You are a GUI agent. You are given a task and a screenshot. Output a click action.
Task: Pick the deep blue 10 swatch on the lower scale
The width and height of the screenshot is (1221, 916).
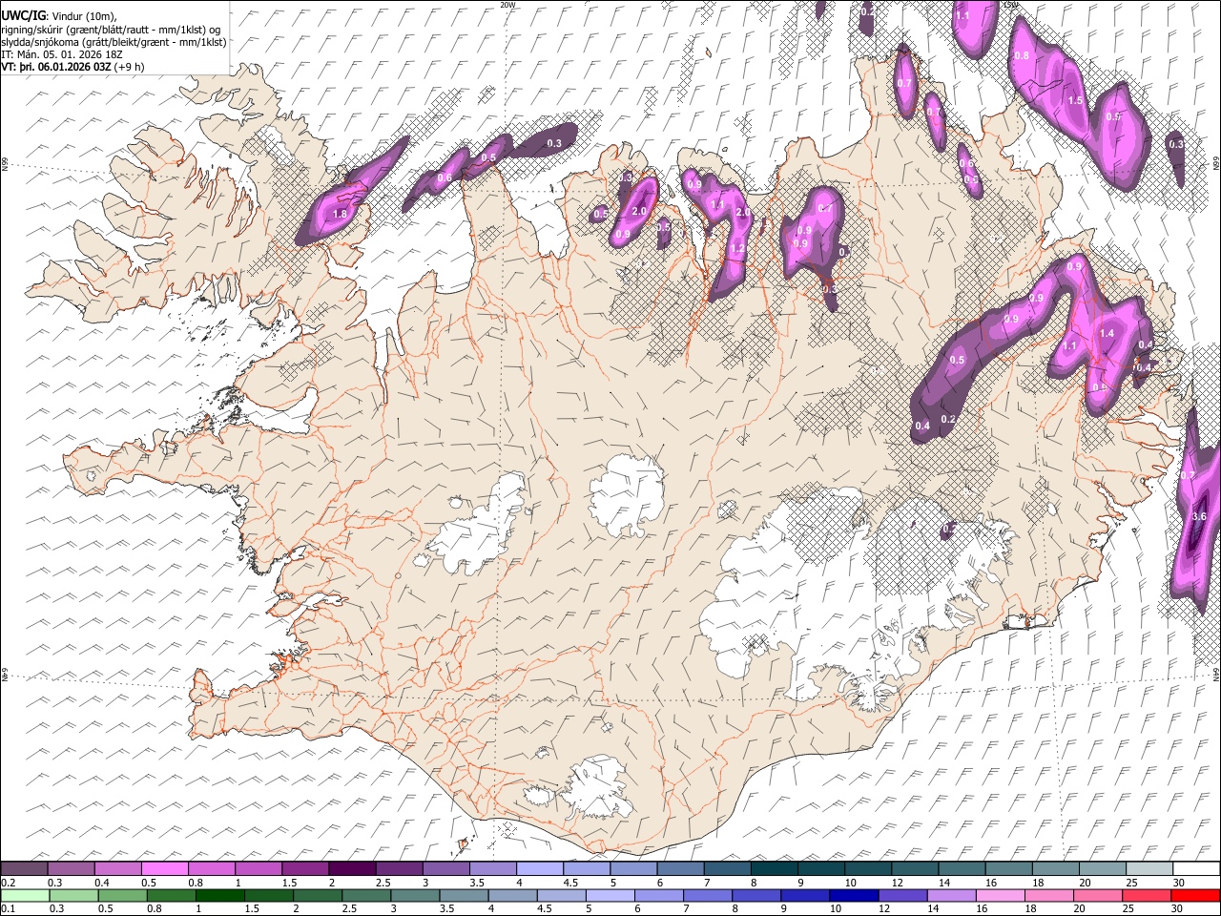853,895
